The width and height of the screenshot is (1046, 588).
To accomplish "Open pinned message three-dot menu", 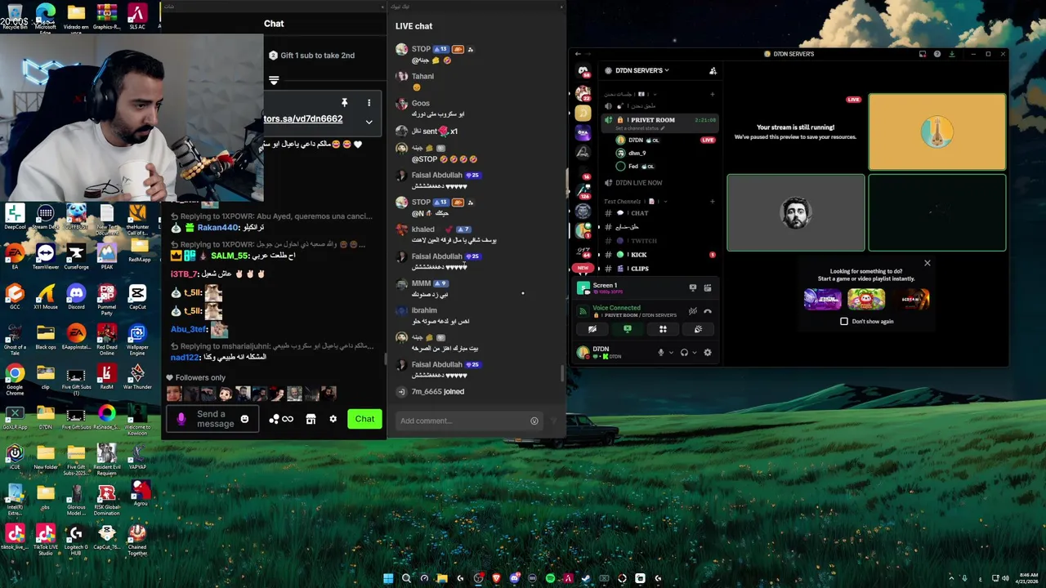I will point(369,103).
